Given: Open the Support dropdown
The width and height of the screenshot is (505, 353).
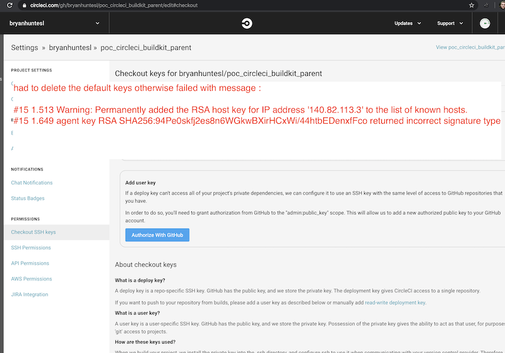Looking at the screenshot, I should 450,23.
